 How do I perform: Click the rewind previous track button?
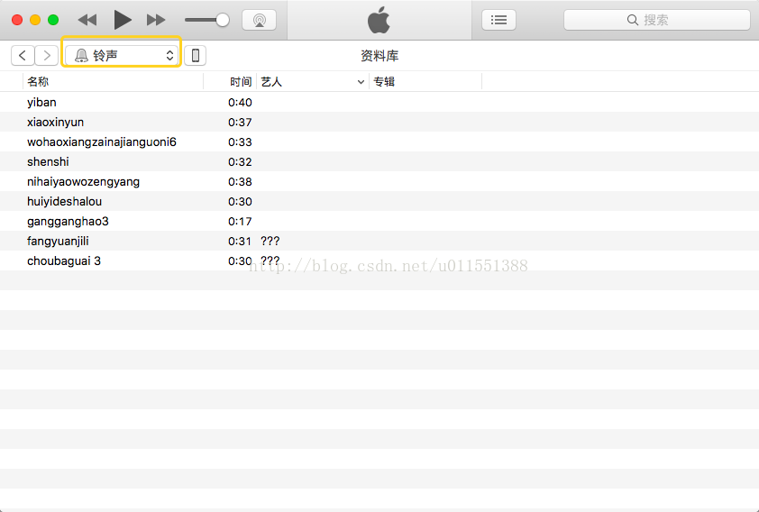[87, 20]
